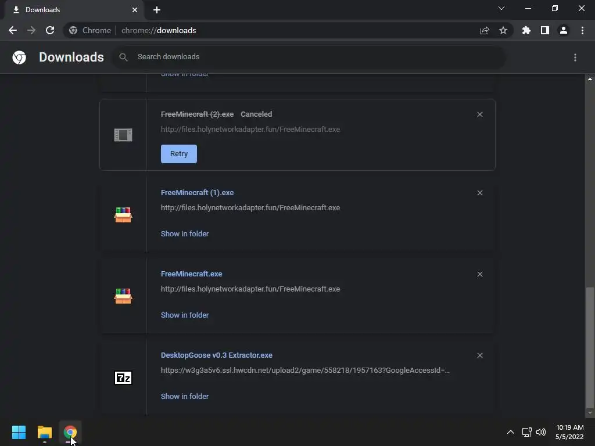Remove FreeMinecraft.exe entry from list
This screenshot has height=446, width=595.
480,274
